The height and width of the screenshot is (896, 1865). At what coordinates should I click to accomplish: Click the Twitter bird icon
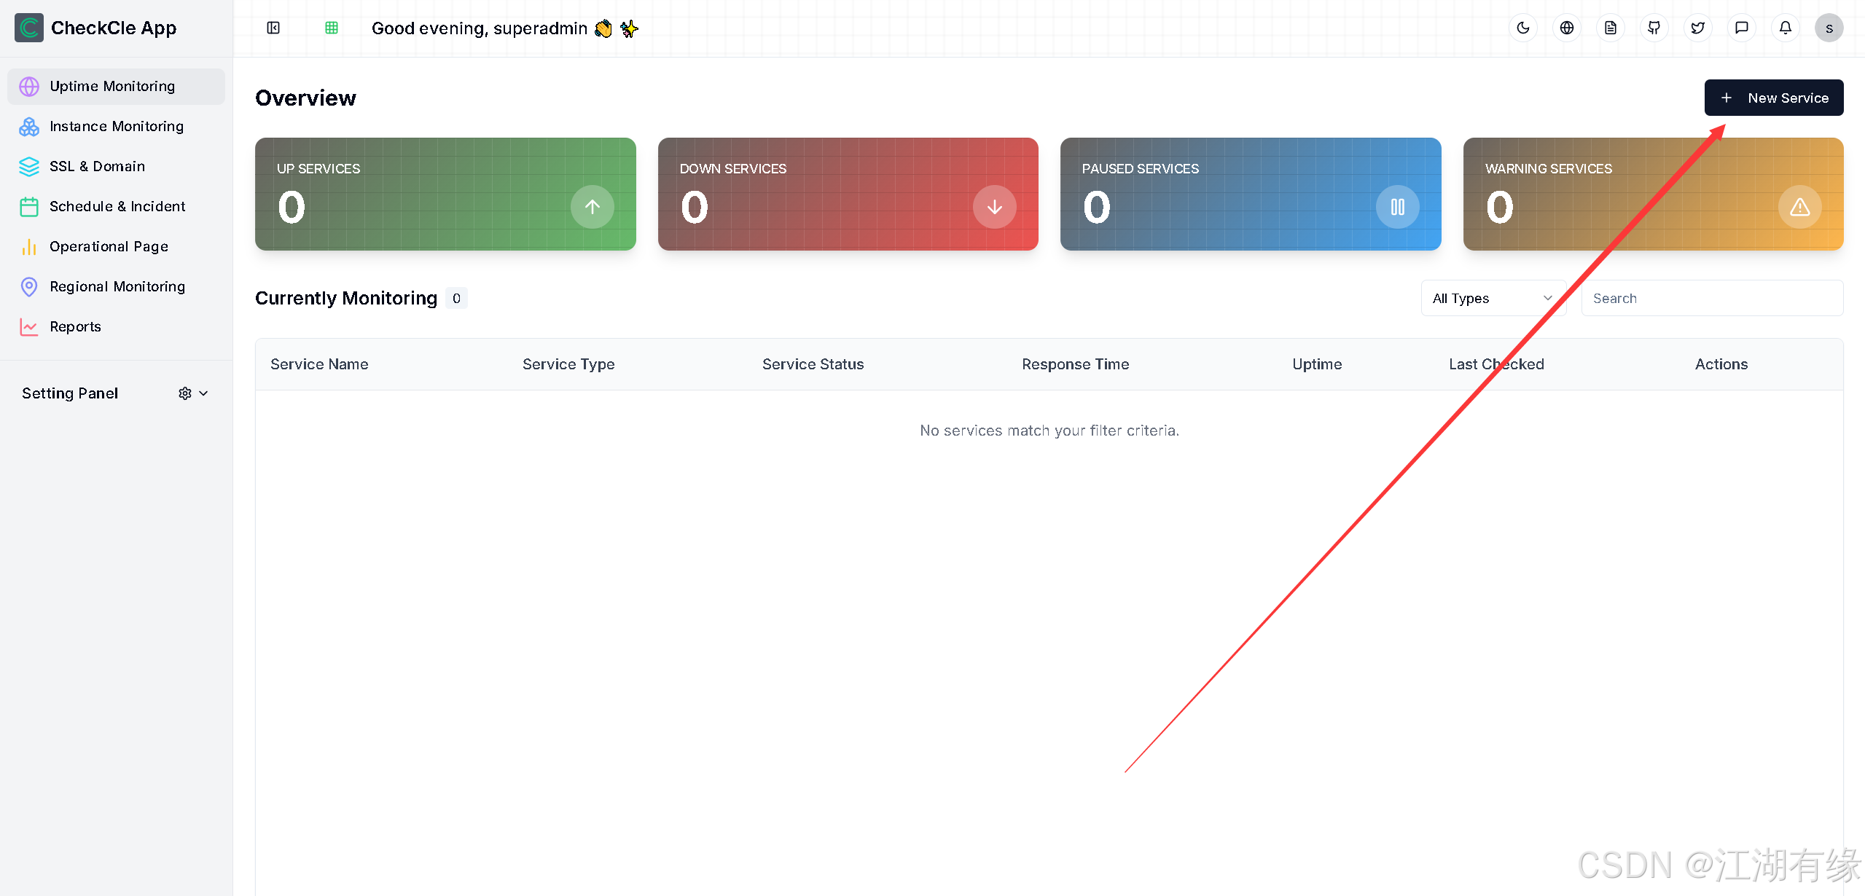(1697, 28)
